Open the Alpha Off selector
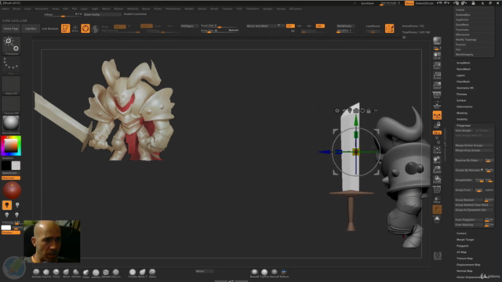 pyautogui.click(x=11, y=85)
